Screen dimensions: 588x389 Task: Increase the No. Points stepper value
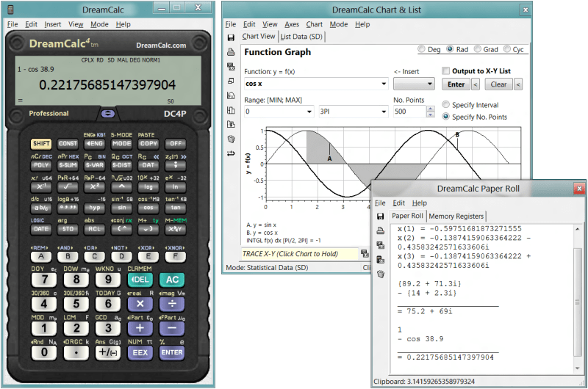pyautogui.click(x=431, y=109)
